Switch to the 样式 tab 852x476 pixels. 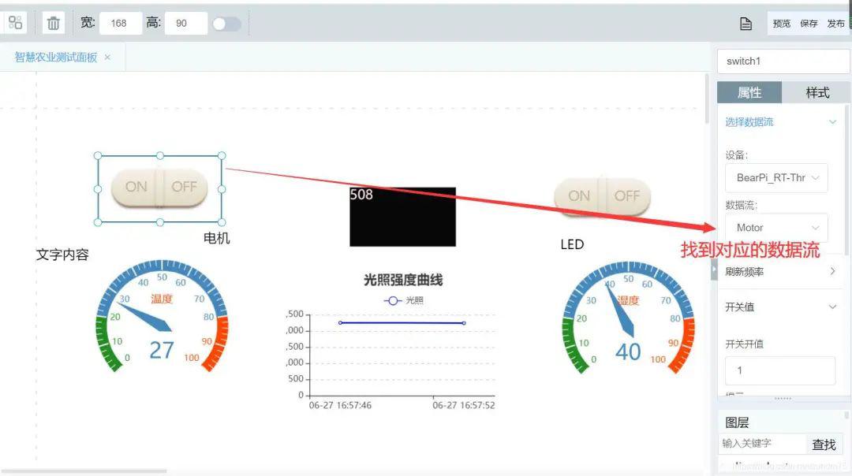tap(816, 93)
